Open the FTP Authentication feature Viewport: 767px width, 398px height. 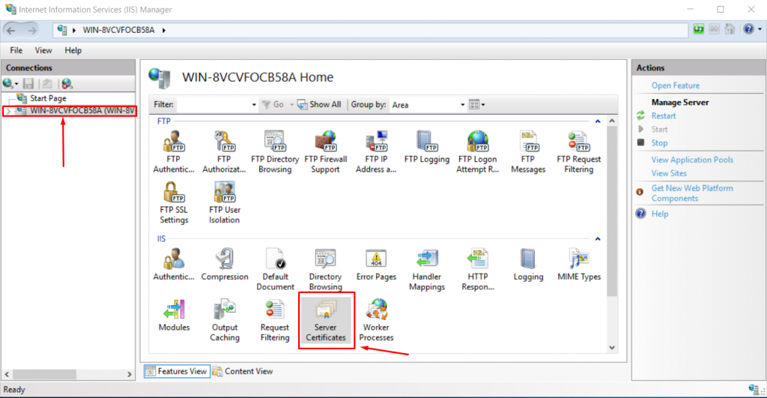pyautogui.click(x=174, y=151)
